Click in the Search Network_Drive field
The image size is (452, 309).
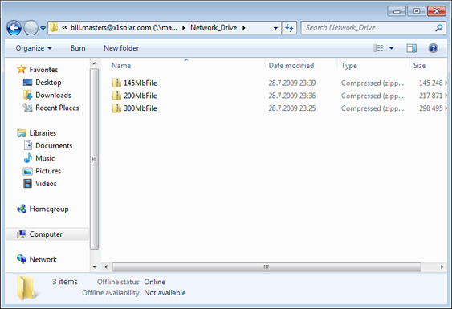coord(369,28)
